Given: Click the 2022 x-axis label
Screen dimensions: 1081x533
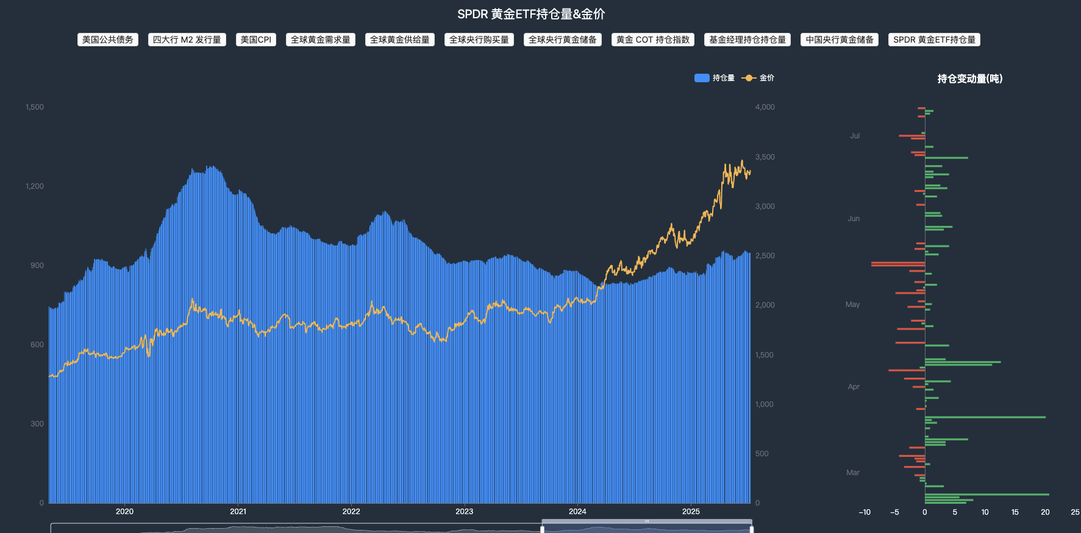Looking at the screenshot, I should (351, 512).
